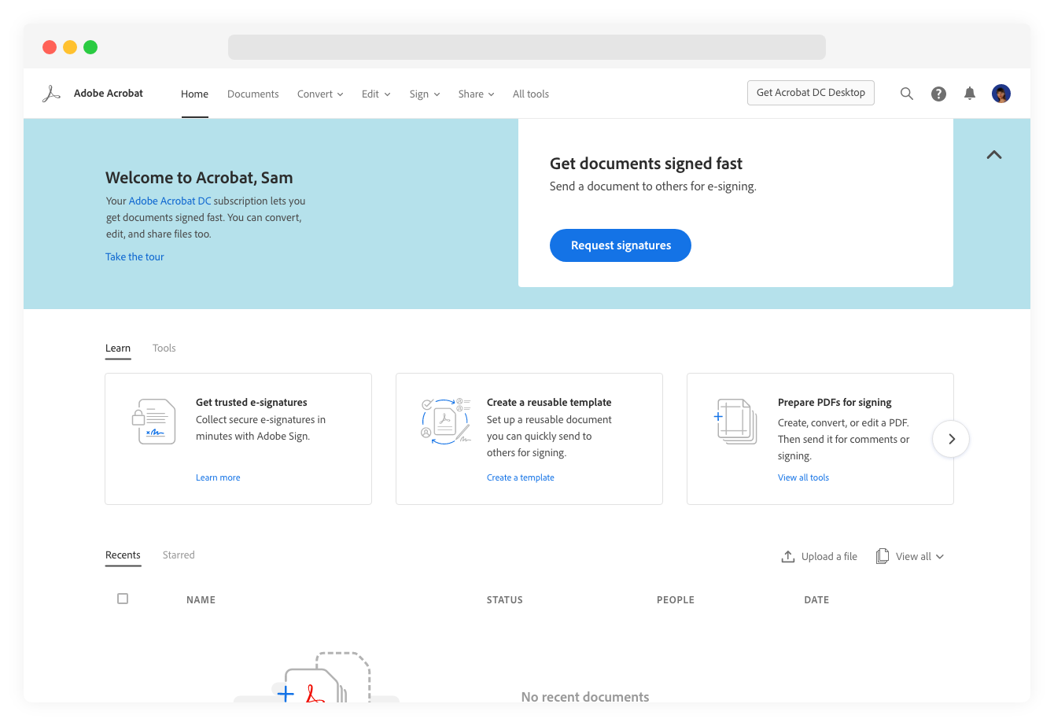Follow the Adobe Acrobat DC link
Screen dimensions: 1054x726
point(170,201)
